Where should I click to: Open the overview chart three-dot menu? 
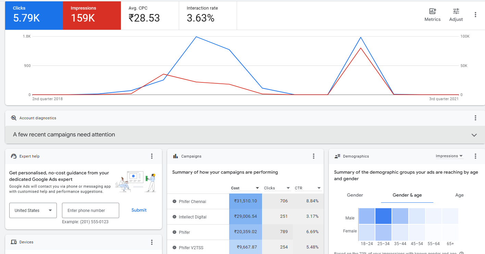point(475,15)
